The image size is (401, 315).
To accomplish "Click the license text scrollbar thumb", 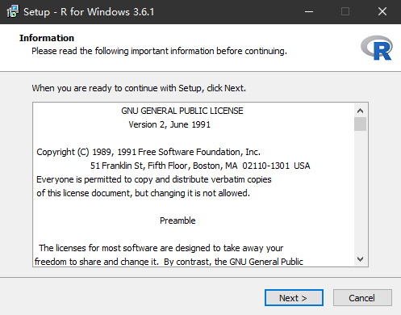I will coord(360,124).
